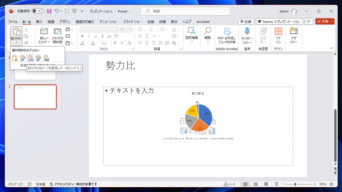The image size is (342, 192).
Task: Choose paste with destination theme and embed workbook
Action: pos(15,58)
